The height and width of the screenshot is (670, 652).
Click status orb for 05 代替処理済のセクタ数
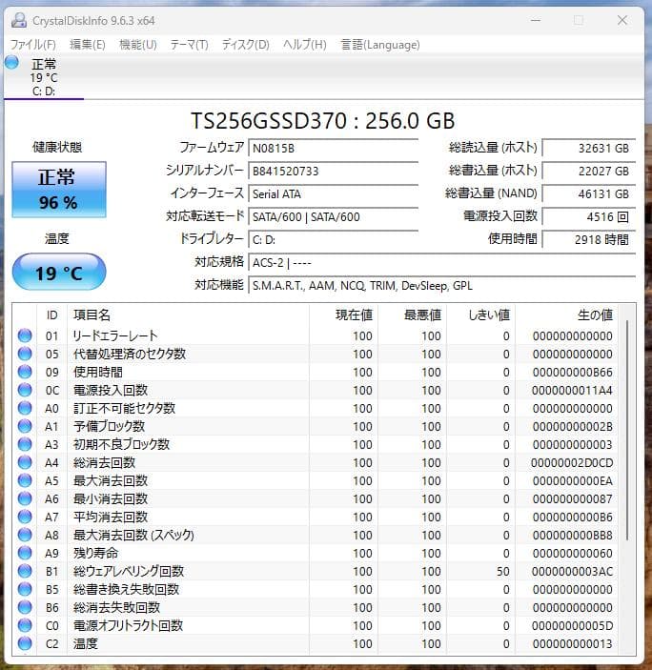[x=25, y=354]
